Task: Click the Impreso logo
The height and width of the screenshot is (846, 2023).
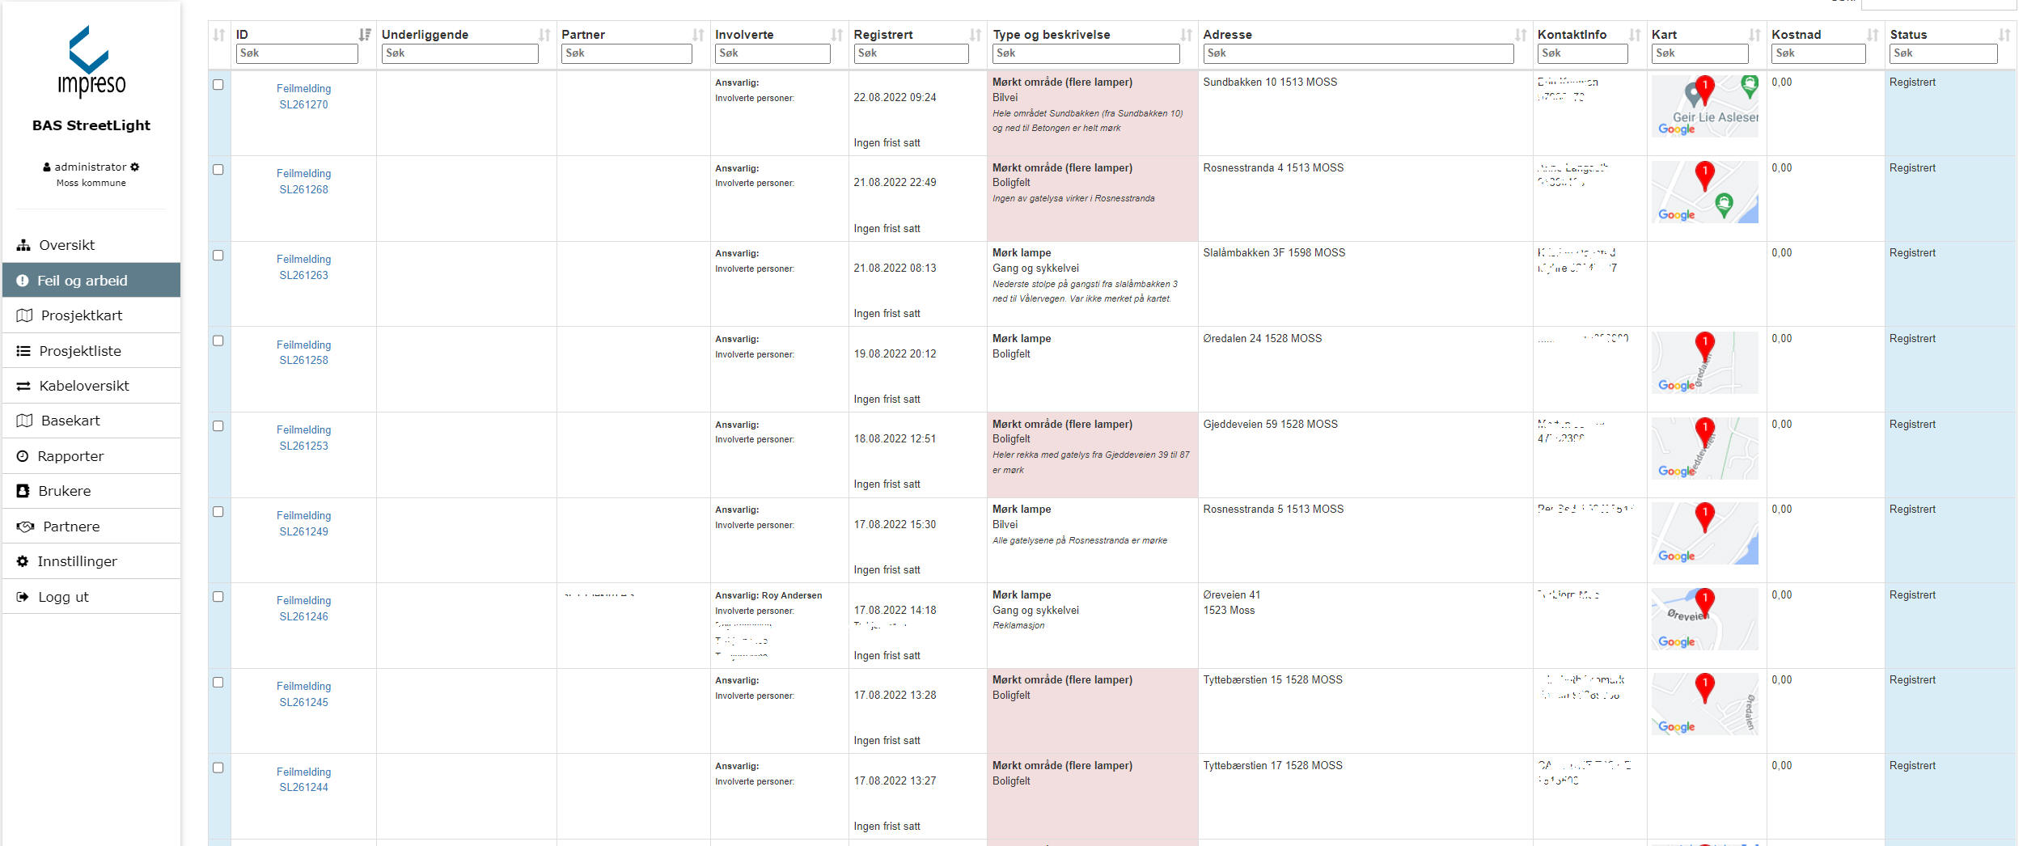Action: [x=91, y=62]
